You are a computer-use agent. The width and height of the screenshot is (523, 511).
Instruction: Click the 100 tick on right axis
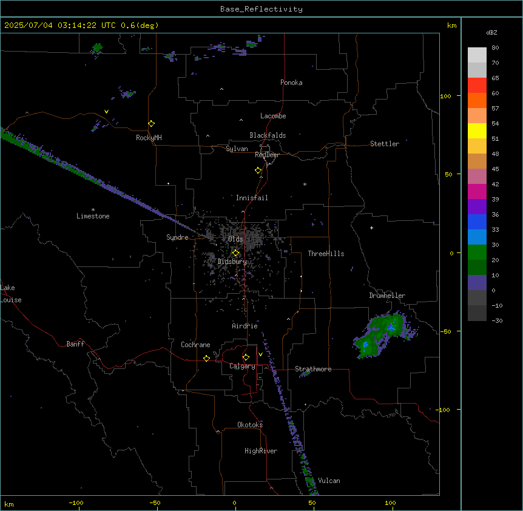(445, 96)
